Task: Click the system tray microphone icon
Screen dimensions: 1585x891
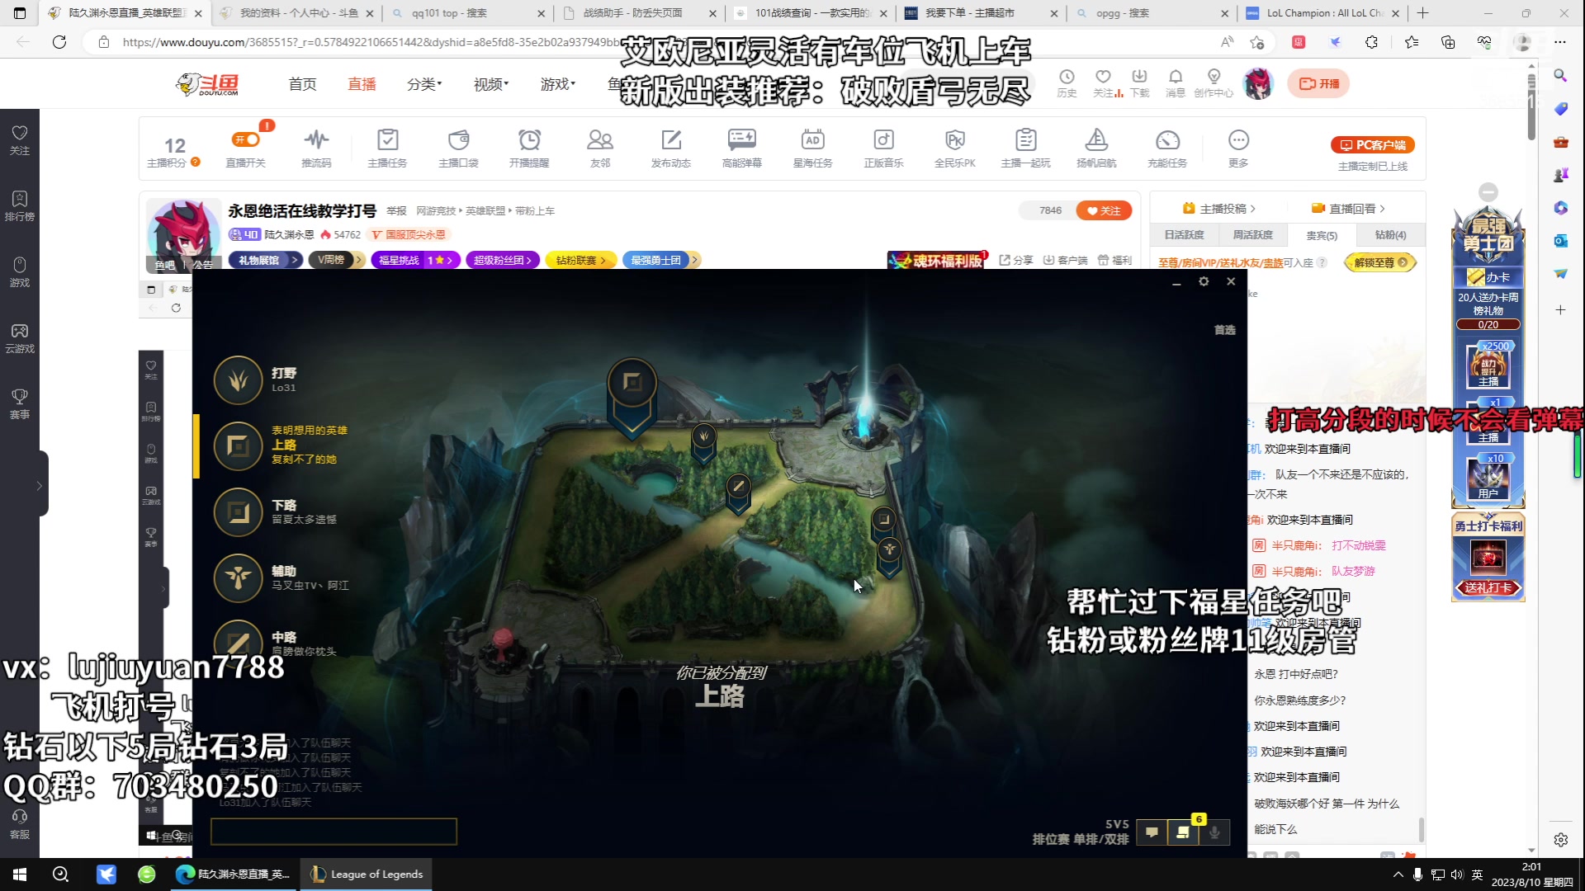Action: click(1417, 874)
